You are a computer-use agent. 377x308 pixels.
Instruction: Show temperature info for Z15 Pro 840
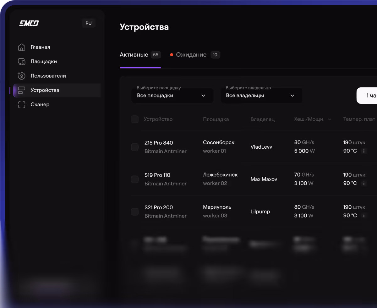(364, 151)
